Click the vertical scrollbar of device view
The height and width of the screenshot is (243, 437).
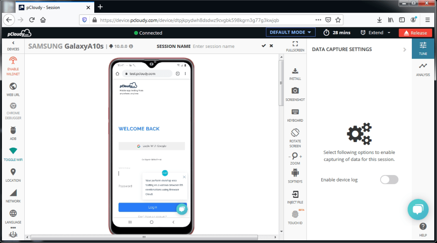click(281, 84)
